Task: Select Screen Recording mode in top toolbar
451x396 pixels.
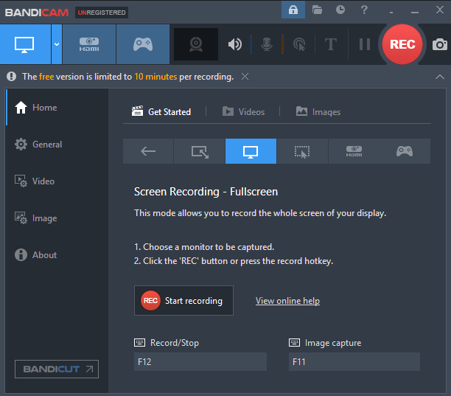Action: point(25,44)
